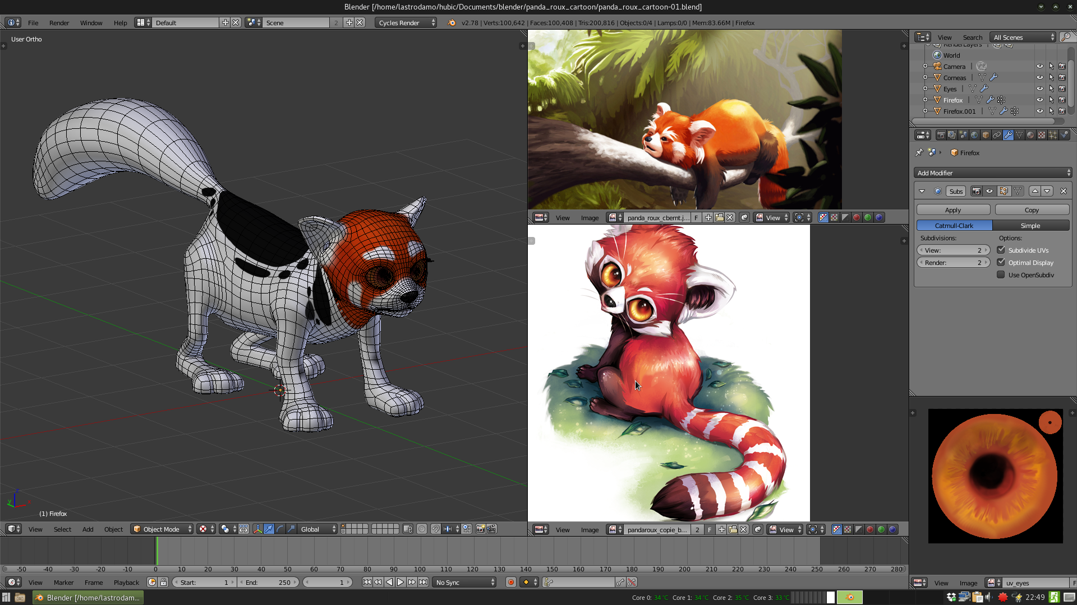
Task: Open the Texture properties tab (checker icon)
Action: (1042, 135)
